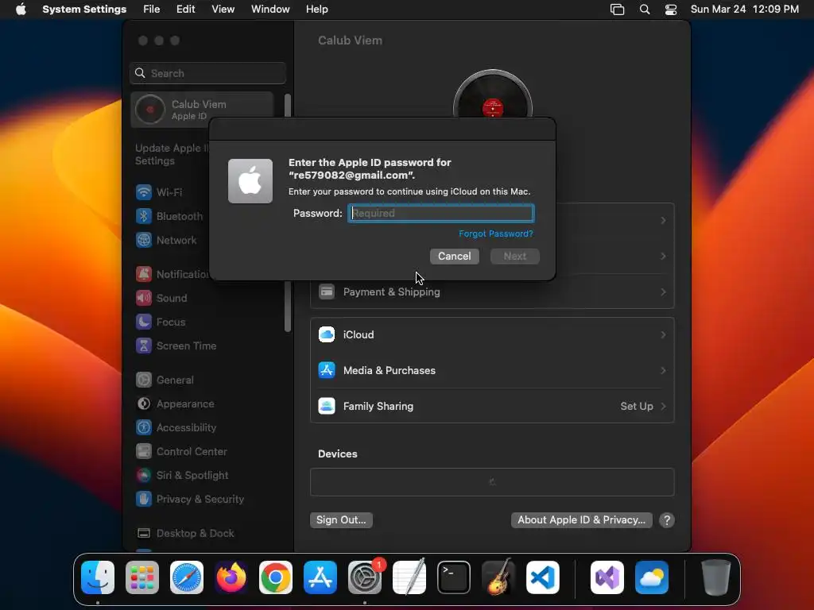Open the Help menu

point(316,10)
